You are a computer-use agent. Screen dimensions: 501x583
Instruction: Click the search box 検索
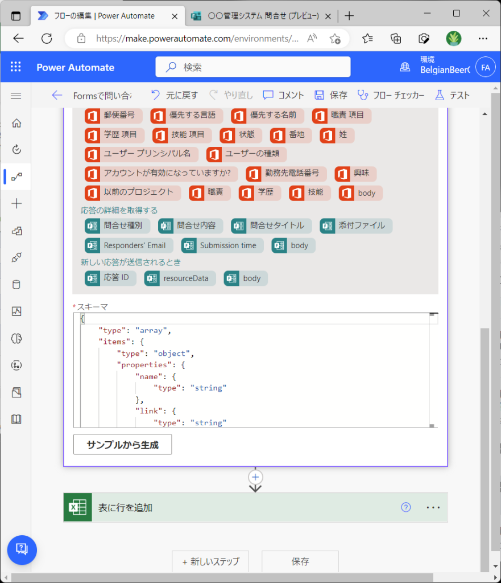point(253,67)
